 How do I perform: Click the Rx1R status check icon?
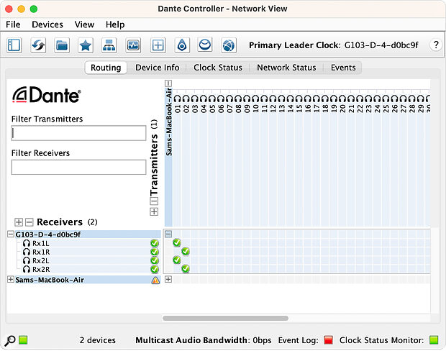155,252
